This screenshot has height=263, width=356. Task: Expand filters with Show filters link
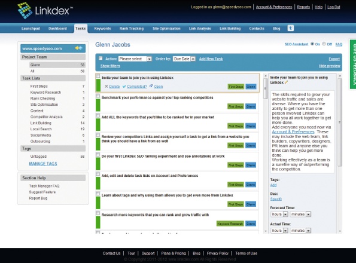click(110, 66)
